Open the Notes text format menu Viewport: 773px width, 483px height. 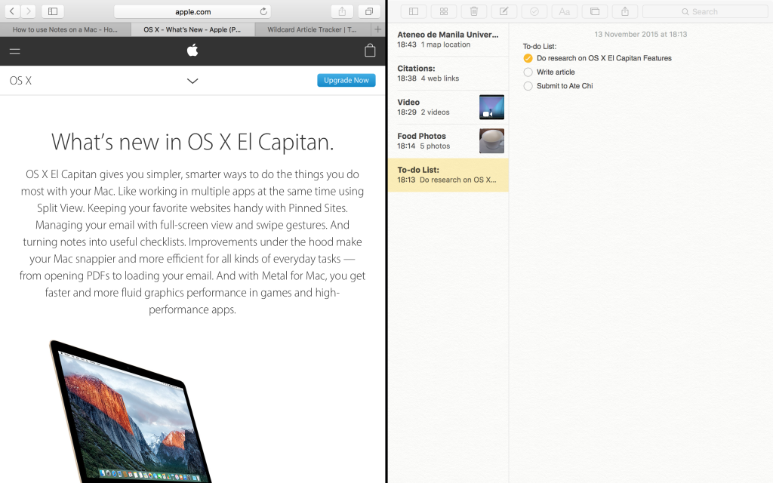pyautogui.click(x=565, y=11)
